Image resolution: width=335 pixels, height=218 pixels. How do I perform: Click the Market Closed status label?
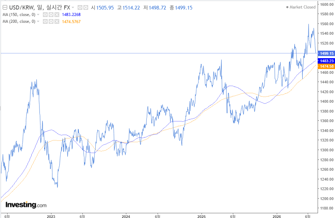click(x=302, y=7)
